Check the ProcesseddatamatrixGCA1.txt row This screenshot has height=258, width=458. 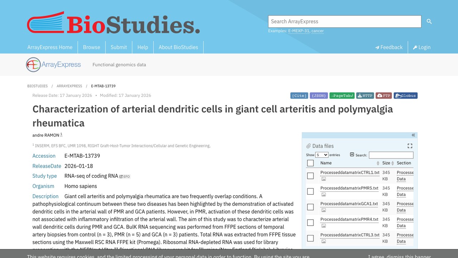tap(311, 207)
